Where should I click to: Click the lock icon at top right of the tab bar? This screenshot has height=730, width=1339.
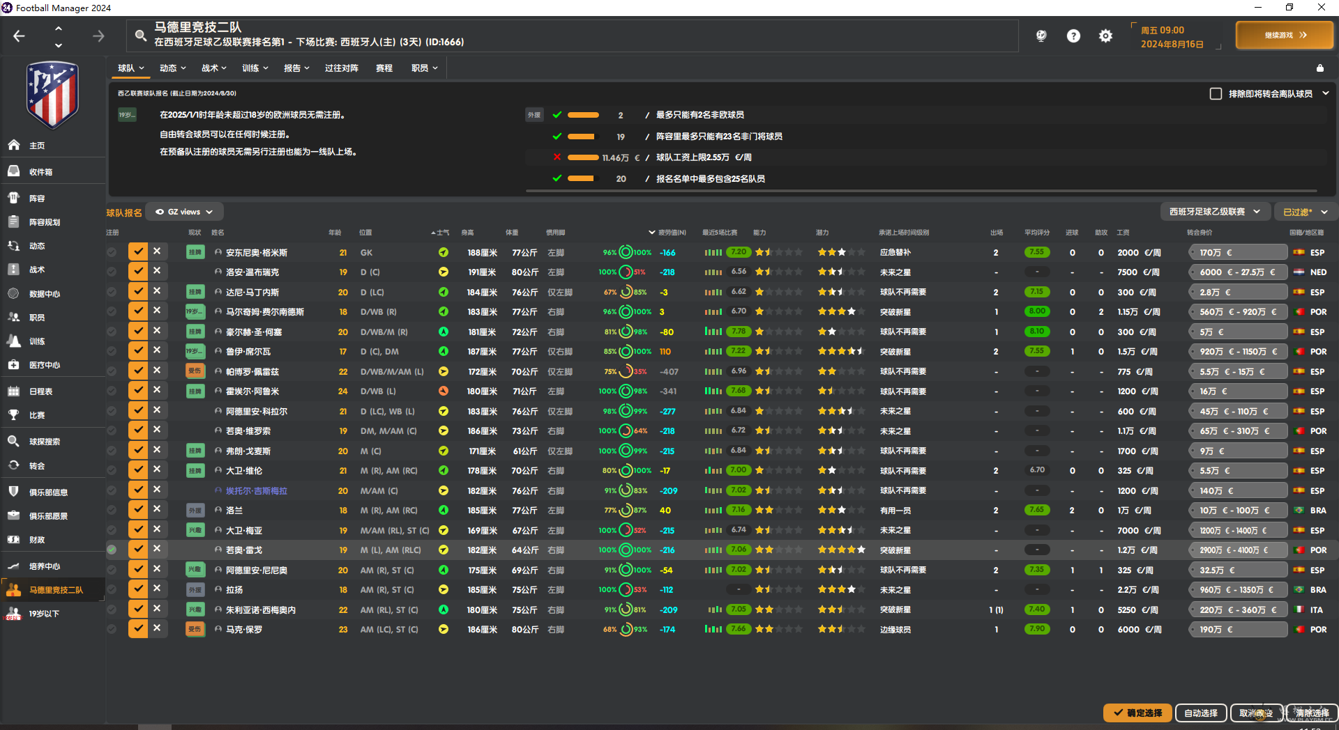point(1319,68)
